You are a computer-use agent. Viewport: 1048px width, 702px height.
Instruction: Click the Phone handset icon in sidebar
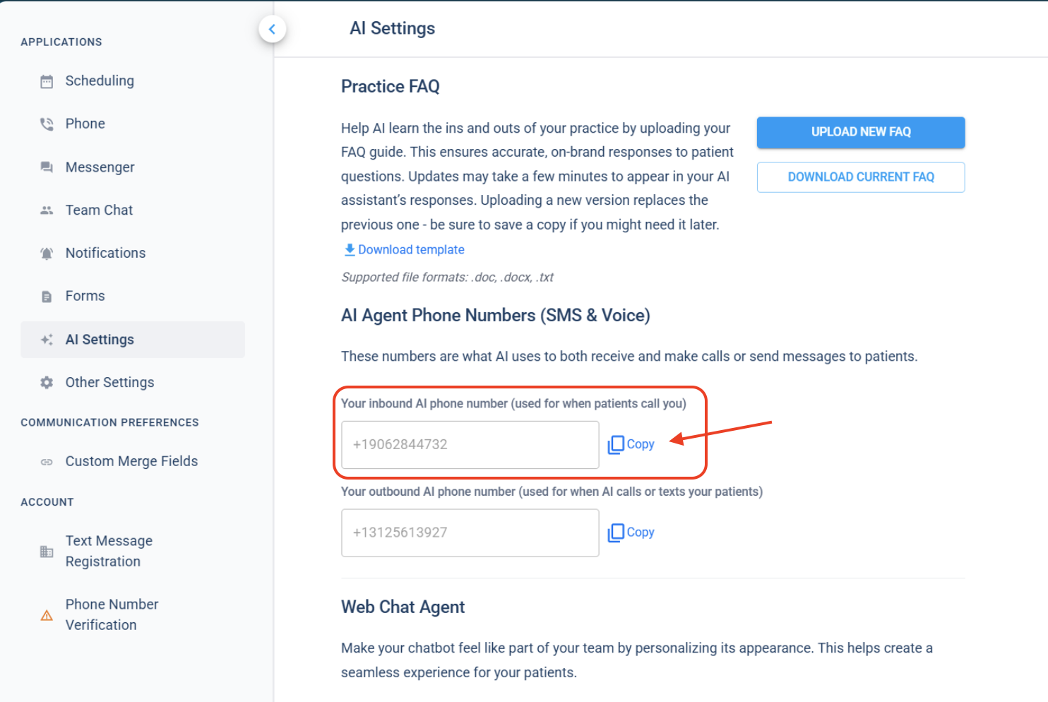click(47, 124)
